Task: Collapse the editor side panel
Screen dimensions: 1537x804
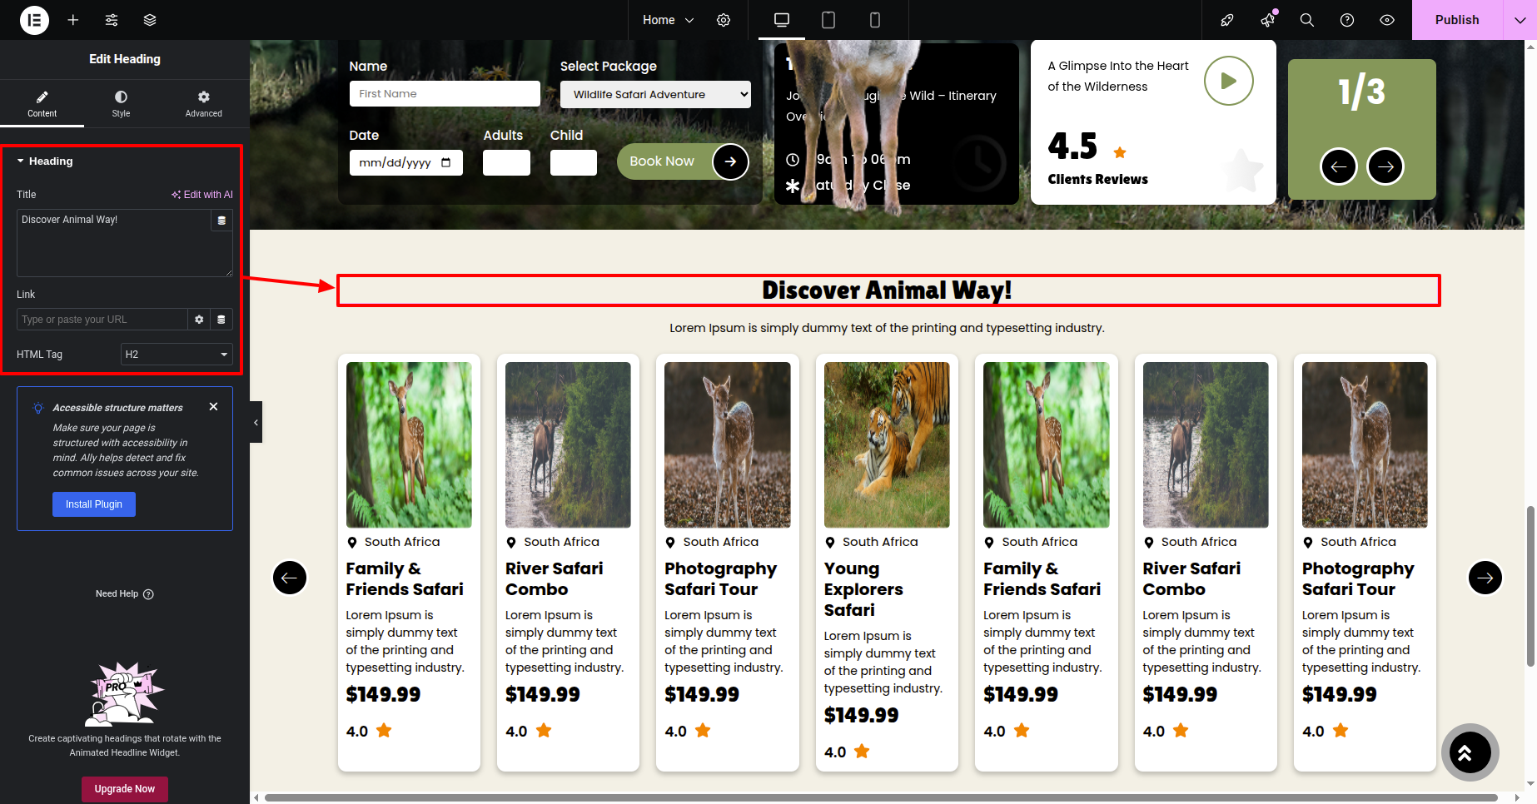Action: click(256, 423)
